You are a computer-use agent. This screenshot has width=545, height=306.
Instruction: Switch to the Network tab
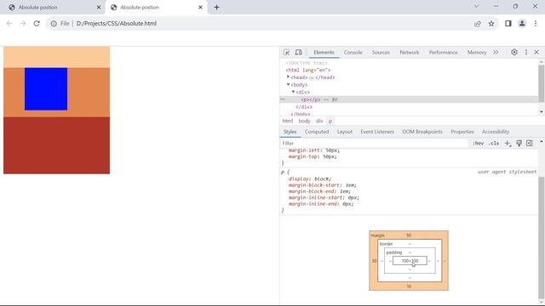[409, 53]
